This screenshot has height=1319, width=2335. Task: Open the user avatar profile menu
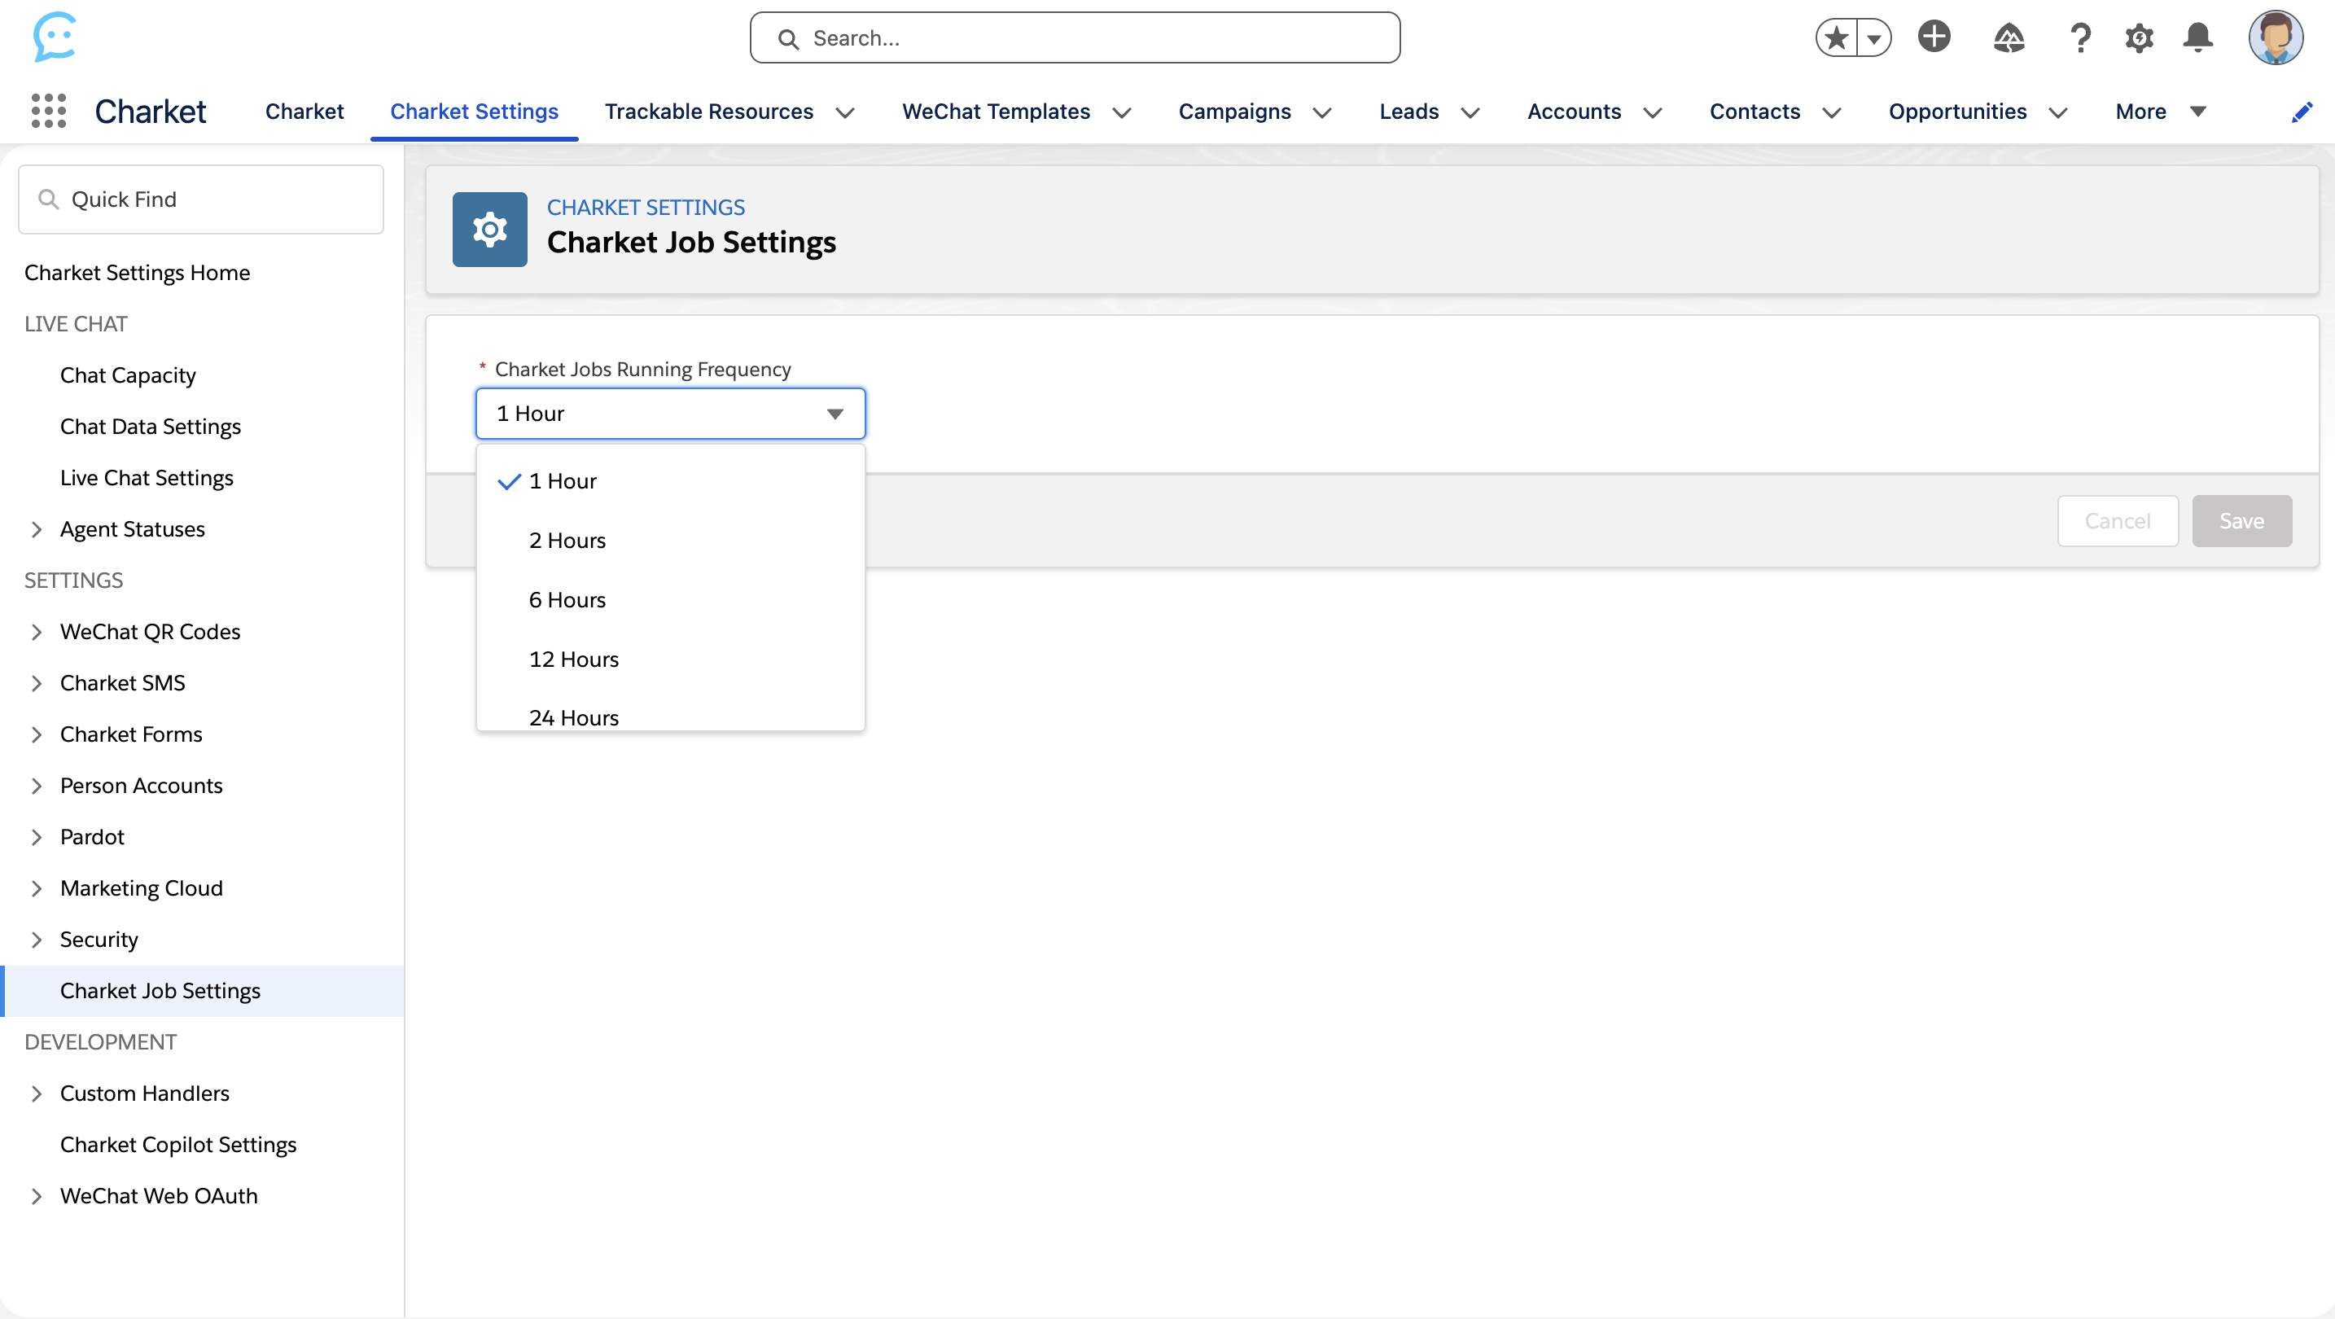[2278, 37]
